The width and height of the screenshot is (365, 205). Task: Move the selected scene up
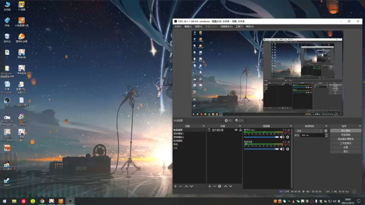click(187, 186)
